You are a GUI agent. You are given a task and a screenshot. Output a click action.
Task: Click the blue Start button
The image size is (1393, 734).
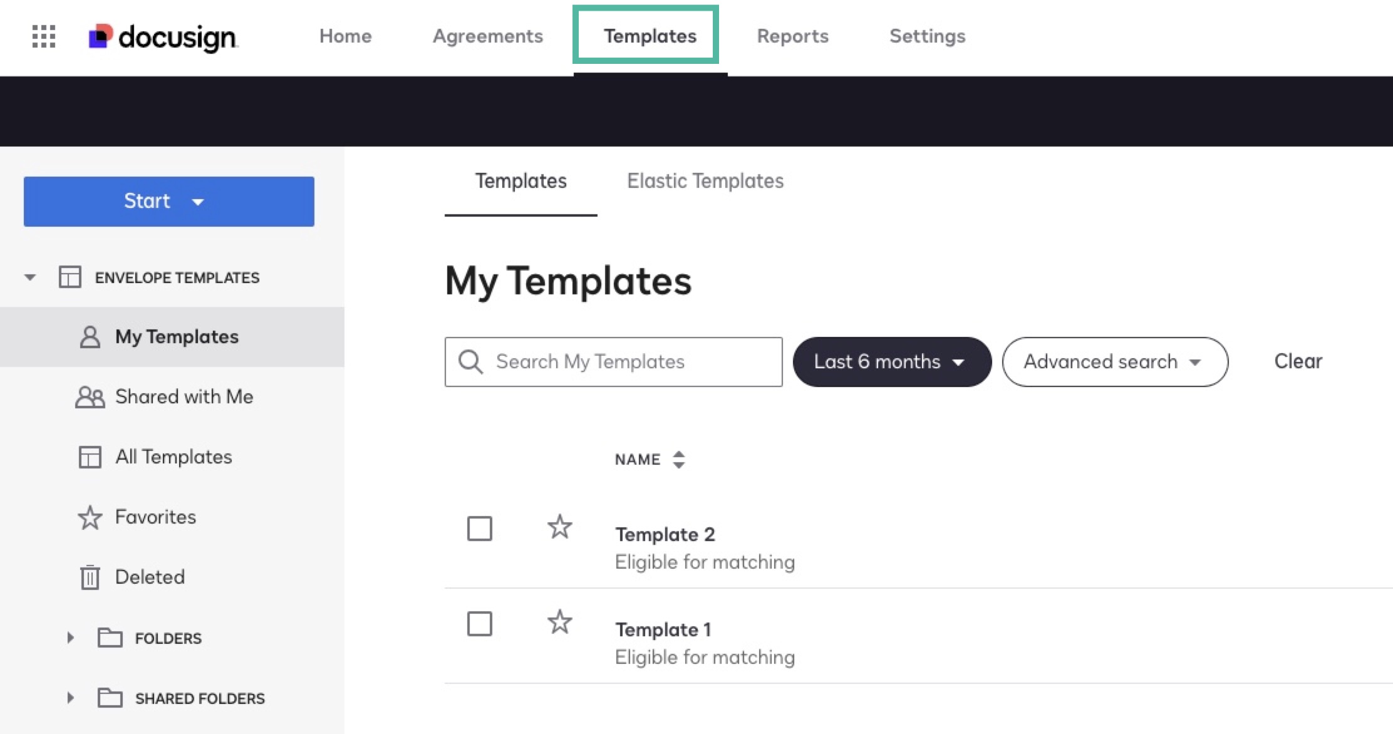pos(168,202)
